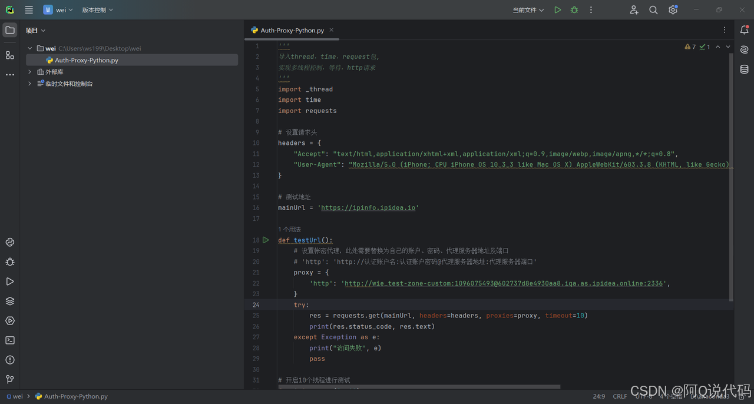Open Search Everywhere magnifier icon

pyautogui.click(x=653, y=10)
